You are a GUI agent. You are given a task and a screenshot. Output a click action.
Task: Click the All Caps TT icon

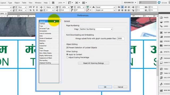click(31, 7)
